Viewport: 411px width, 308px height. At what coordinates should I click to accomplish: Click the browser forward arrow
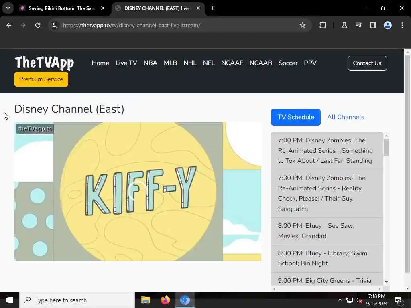pos(23,25)
